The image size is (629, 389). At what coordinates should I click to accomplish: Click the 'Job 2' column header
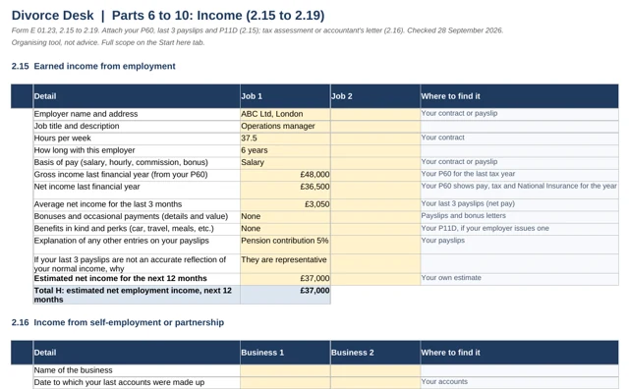(375, 96)
